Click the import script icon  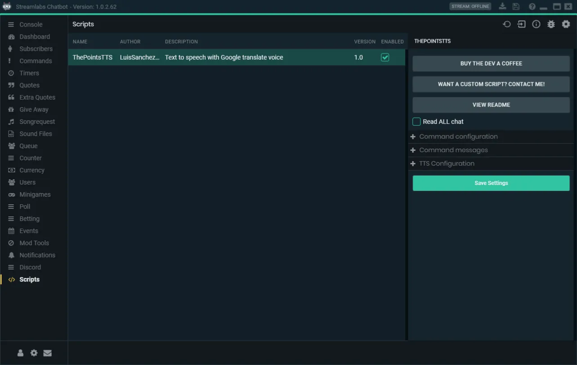[x=521, y=24]
